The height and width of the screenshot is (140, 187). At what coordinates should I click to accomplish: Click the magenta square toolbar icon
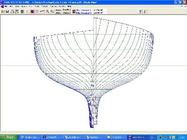[x=32, y=12]
